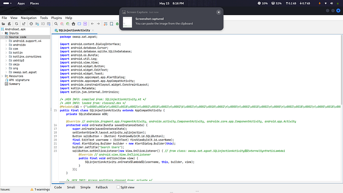Toggle the Sync with editor icon
This screenshot has width=343, height=193.
tap(31, 24)
